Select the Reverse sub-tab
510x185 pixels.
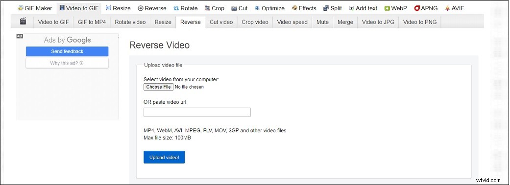191,22
